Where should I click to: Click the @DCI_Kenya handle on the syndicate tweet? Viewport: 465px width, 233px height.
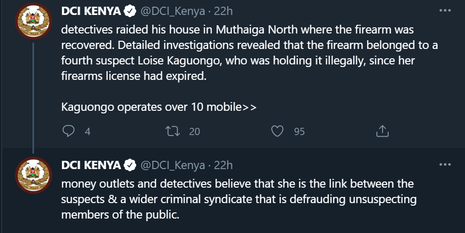click(x=172, y=165)
